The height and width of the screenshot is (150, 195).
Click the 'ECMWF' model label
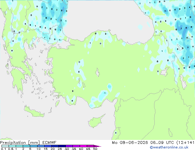[49, 143]
